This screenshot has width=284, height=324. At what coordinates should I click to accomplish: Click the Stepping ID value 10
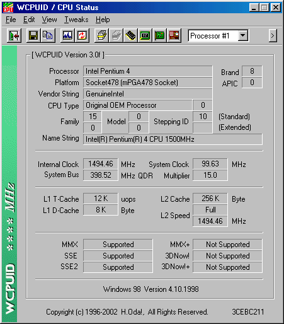click(203, 117)
